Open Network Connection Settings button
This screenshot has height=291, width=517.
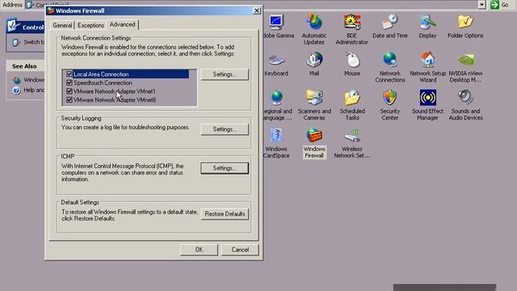pyautogui.click(x=225, y=74)
